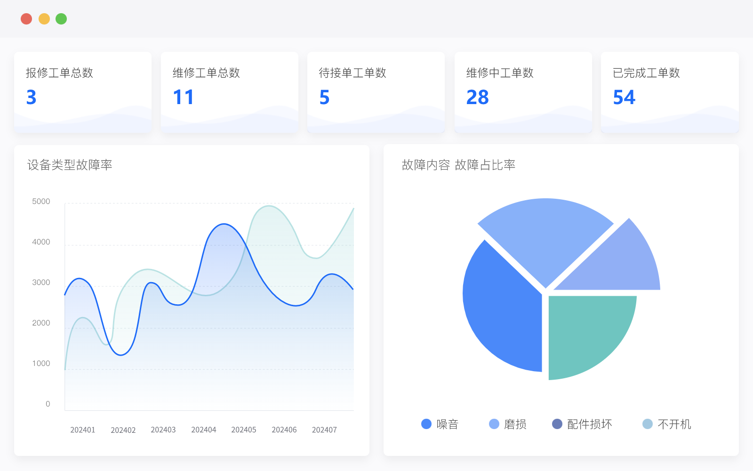Click the 202404 x-axis label

(x=204, y=430)
